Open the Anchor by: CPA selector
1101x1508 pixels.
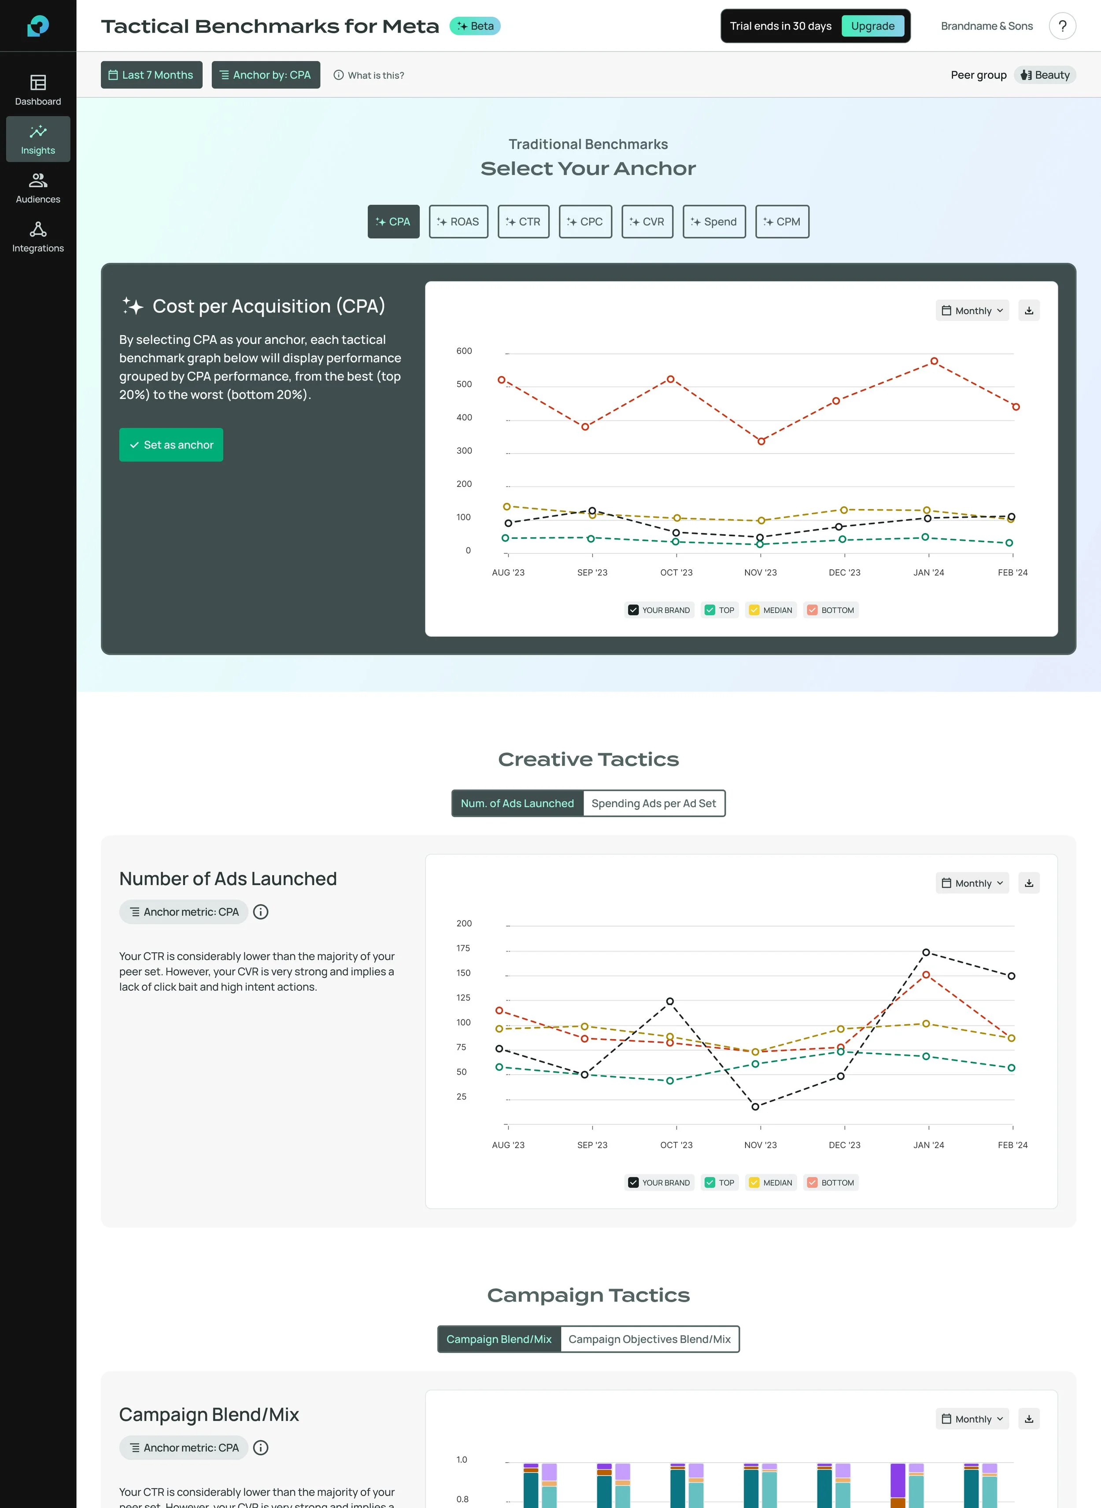[x=265, y=75]
